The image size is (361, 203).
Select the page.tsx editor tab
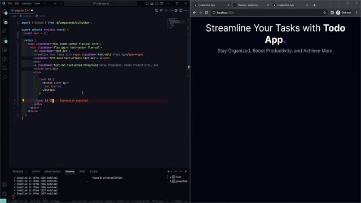coord(23,11)
